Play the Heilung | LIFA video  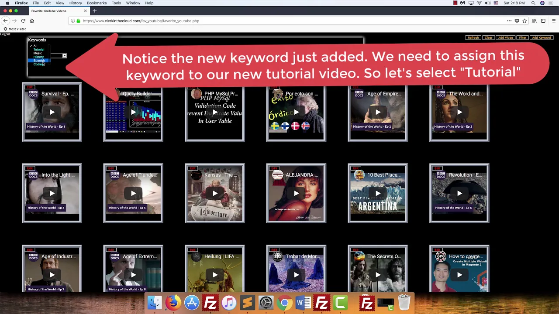215,275
